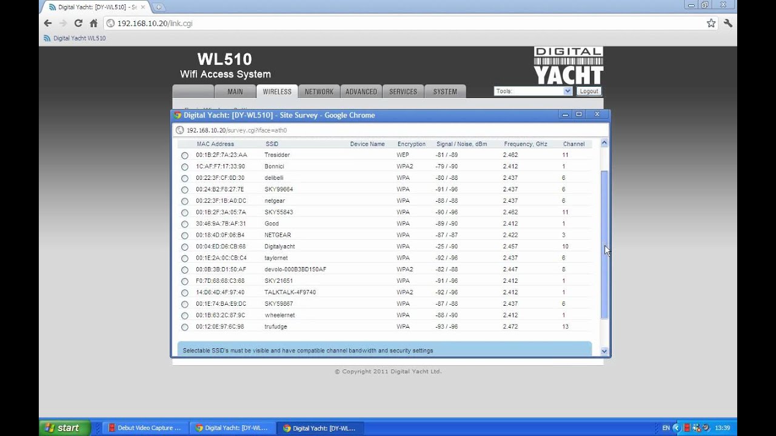Open Chrome wrench settings menu
The image size is (776, 436).
728,23
